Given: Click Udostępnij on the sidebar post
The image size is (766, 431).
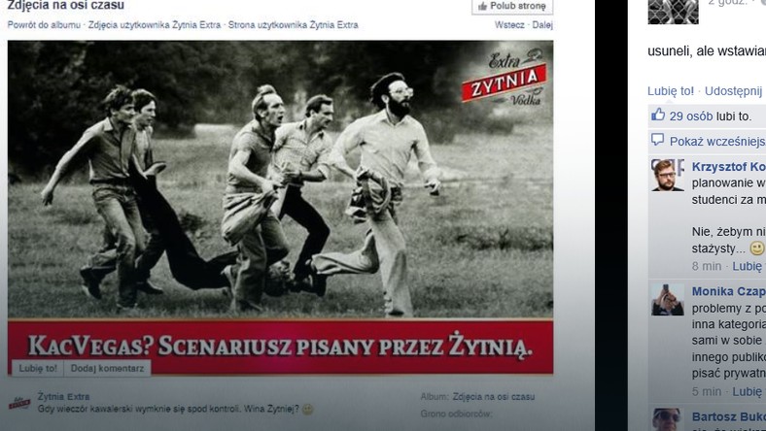Looking at the screenshot, I should [x=733, y=91].
